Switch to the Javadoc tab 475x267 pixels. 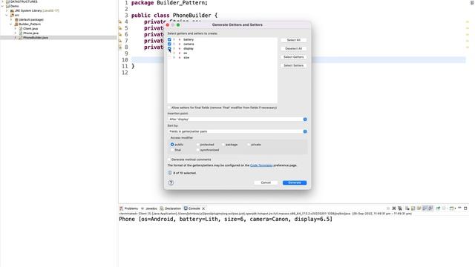pyautogui.click(x=149, y=208)
